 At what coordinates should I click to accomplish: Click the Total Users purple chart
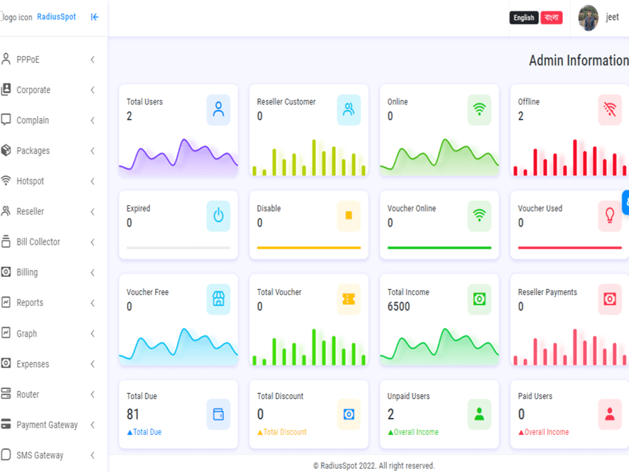(179, 157)
